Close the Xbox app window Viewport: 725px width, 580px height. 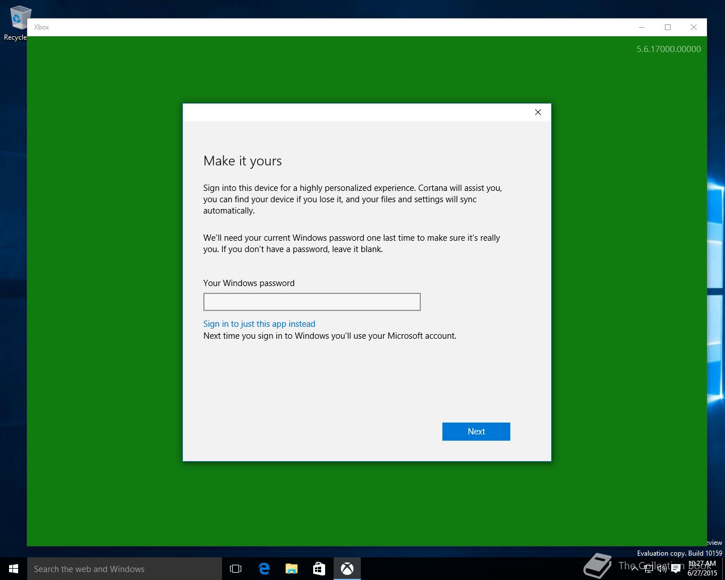694,27
